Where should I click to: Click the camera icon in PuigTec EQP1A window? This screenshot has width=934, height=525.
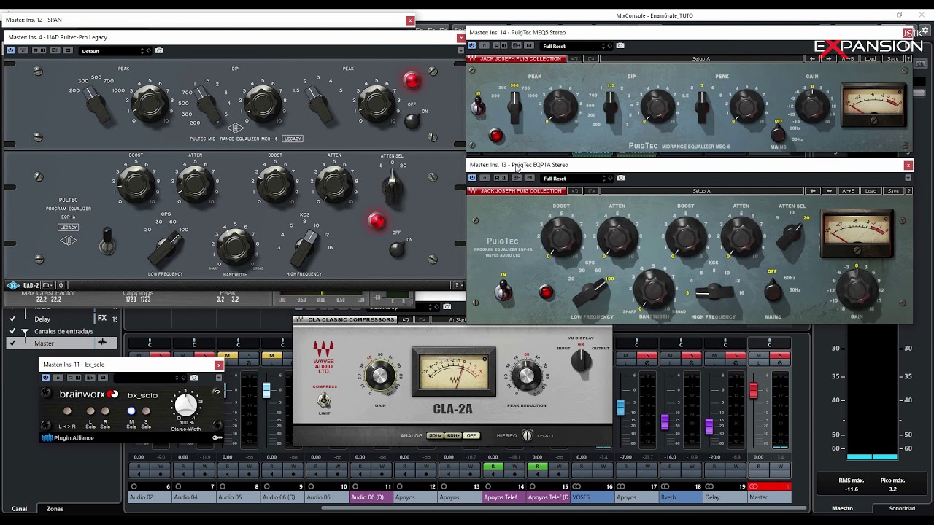(620, 178)
